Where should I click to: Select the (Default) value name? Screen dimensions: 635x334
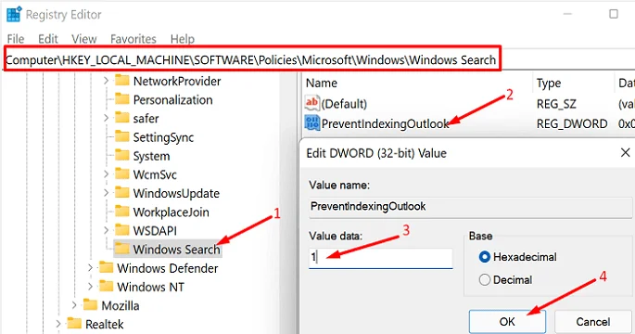[344, 104]
